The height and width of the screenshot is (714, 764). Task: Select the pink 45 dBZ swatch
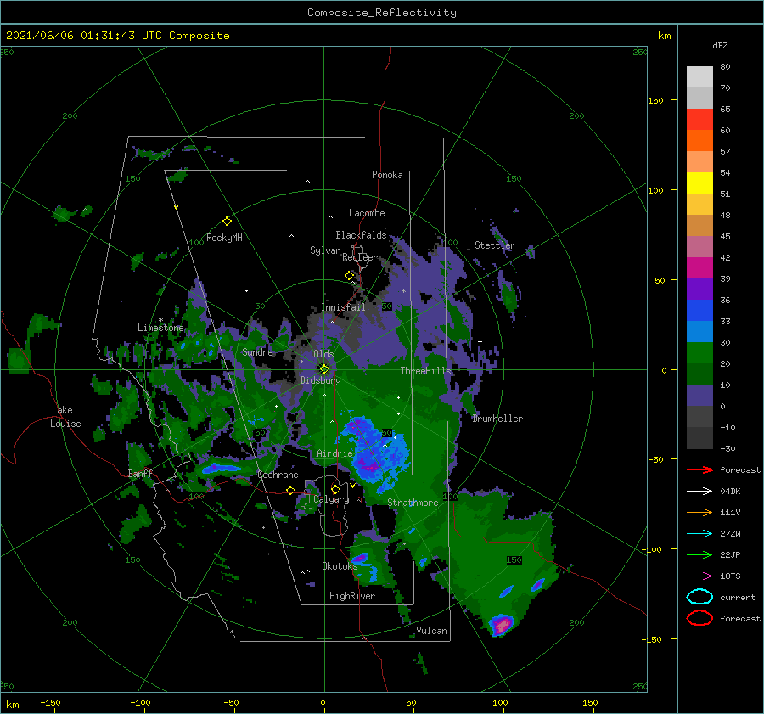(699, 246)
